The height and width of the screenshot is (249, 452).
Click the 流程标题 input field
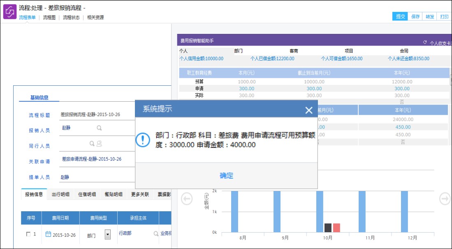click(97, 114)
